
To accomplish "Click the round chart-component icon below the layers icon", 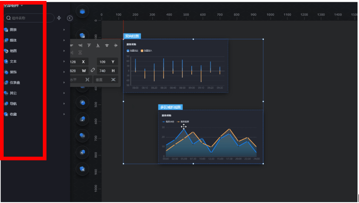I will (82, 35).
